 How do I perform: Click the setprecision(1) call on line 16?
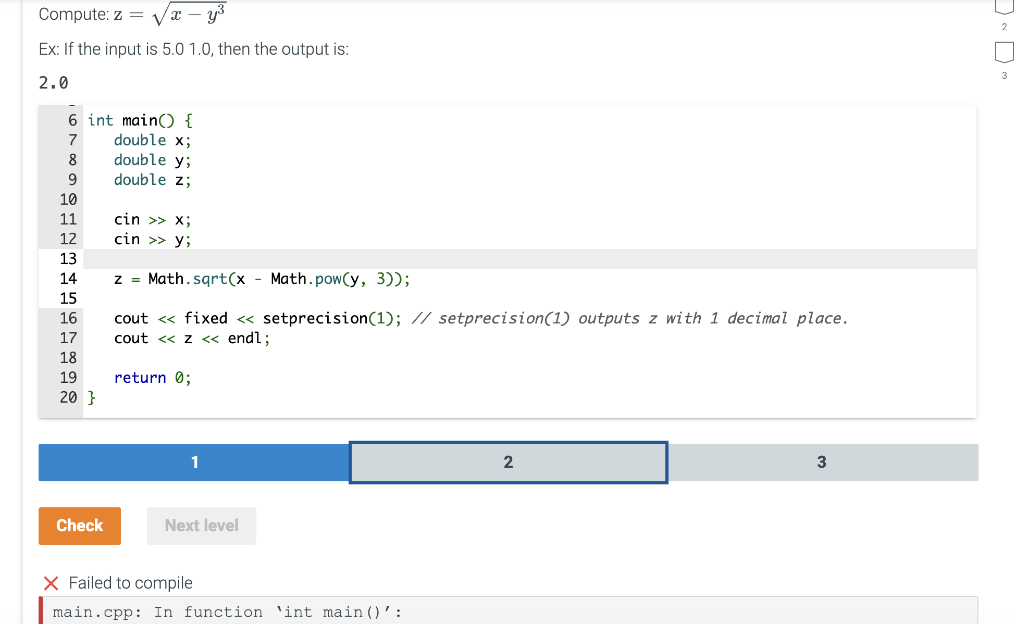pos(328,318)
